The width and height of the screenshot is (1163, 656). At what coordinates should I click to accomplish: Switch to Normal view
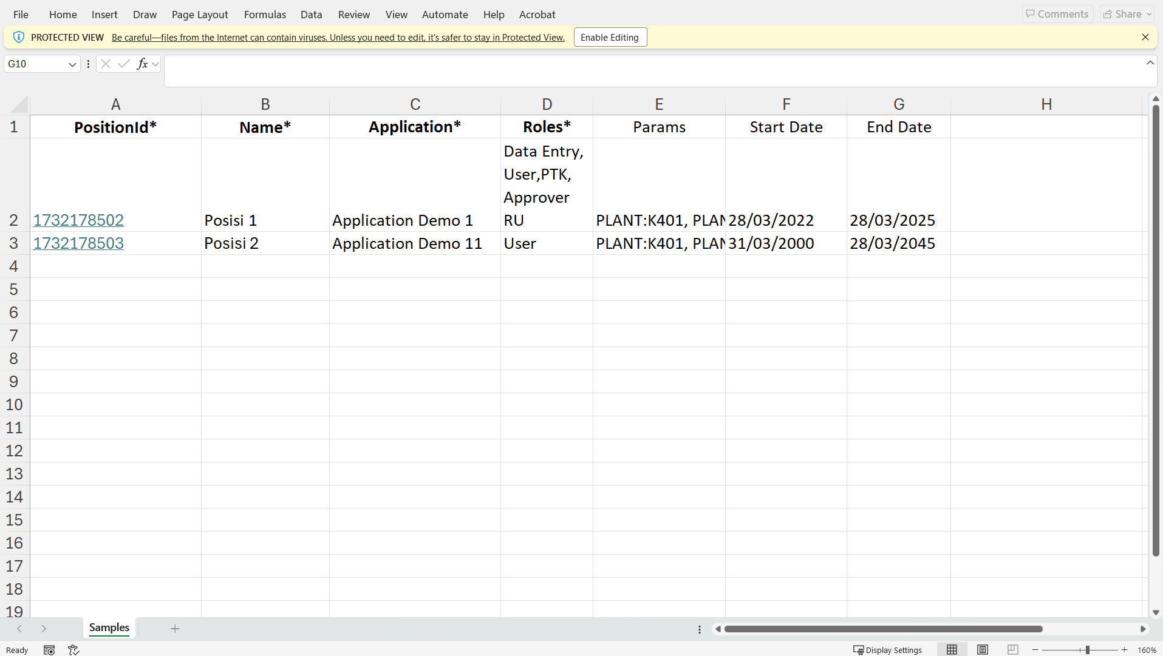952,650
